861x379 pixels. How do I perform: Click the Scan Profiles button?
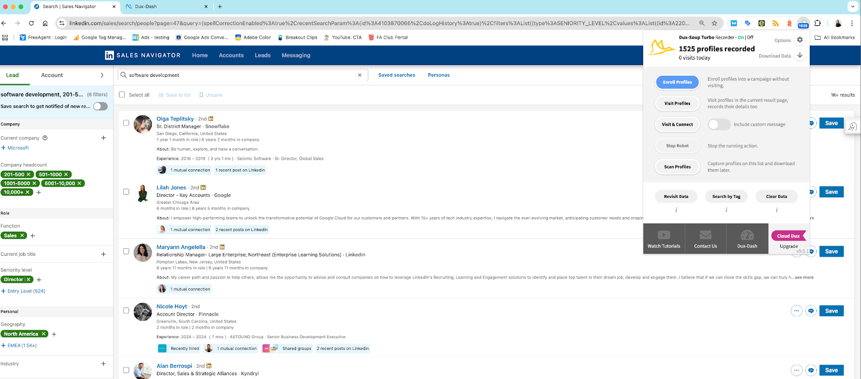[677, 167]
